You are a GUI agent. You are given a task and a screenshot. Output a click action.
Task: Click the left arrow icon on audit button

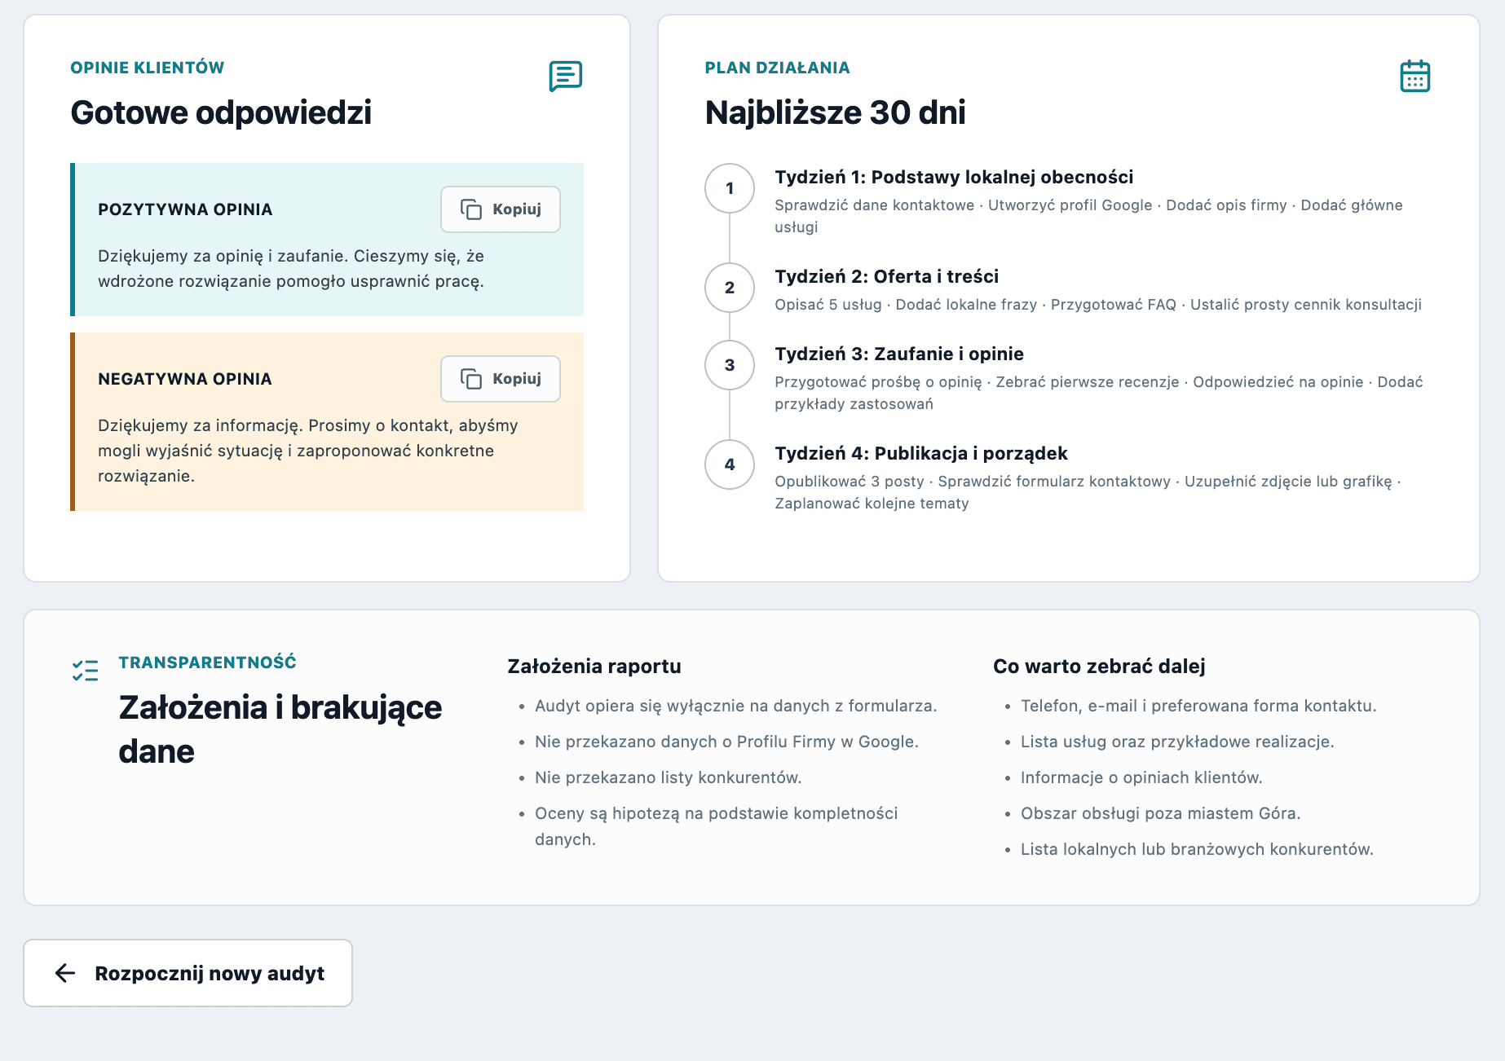pyautogui.click(x=65, y=973)
